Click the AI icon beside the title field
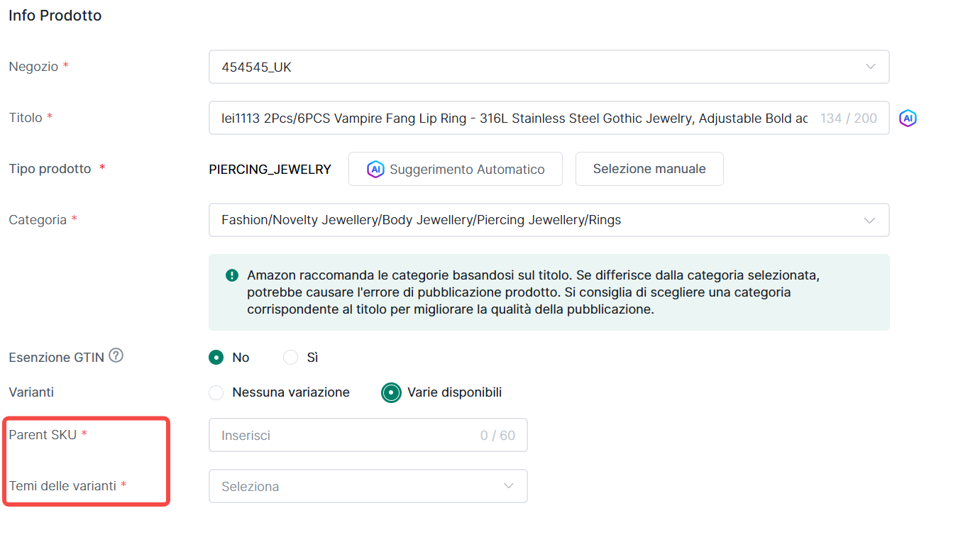958x535 pixels. [x=908, y=118]
